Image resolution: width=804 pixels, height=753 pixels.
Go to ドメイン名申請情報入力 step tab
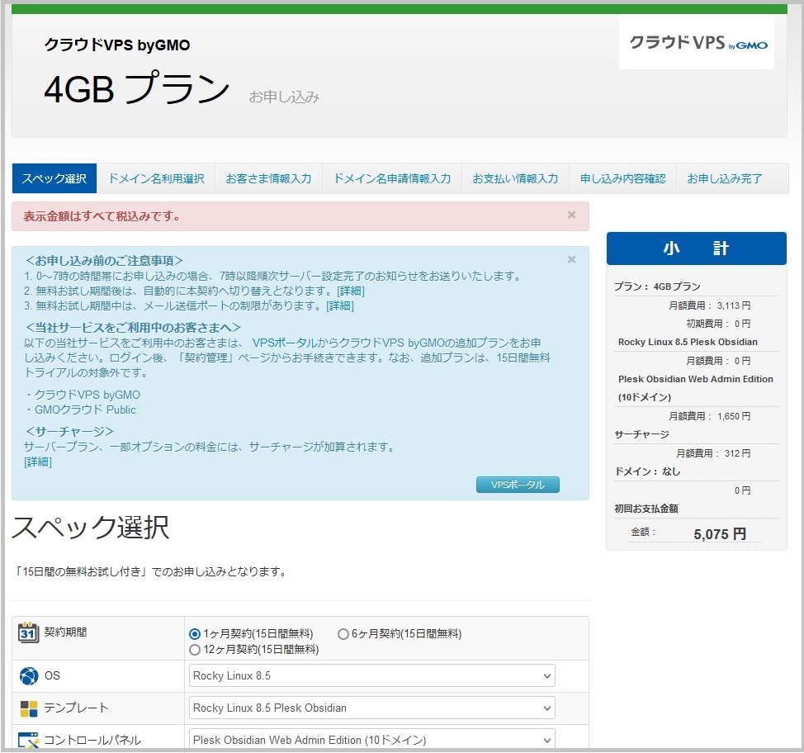pyautogui.click(x=392, y=178)
